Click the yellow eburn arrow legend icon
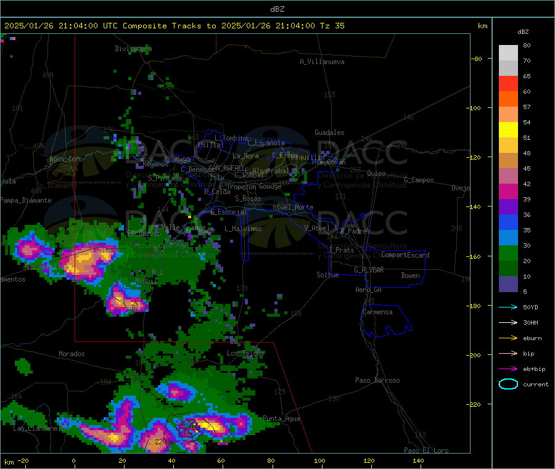555x469 pixels. point(508,338)
